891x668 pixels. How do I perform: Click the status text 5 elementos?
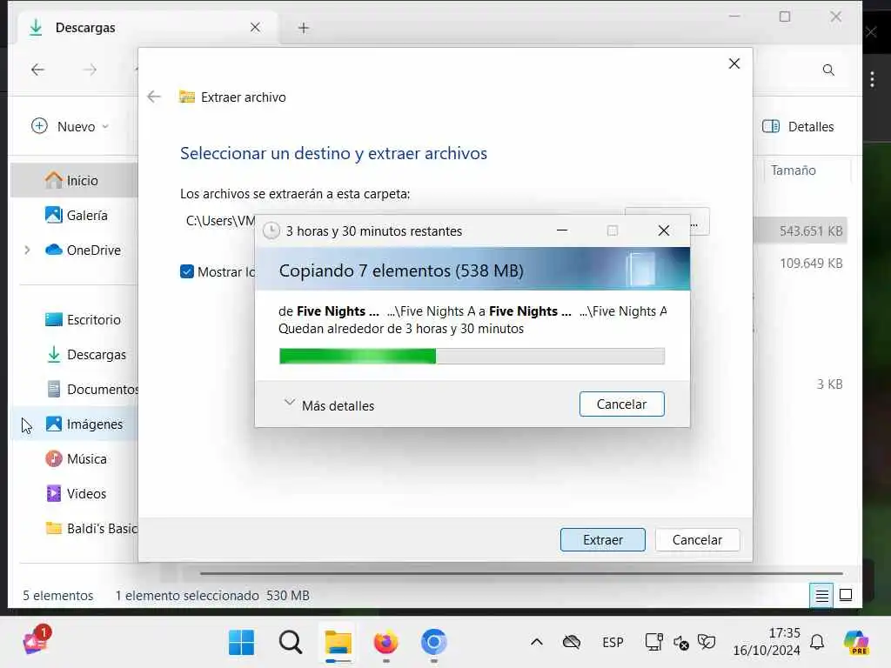click(x=58, y=595)
